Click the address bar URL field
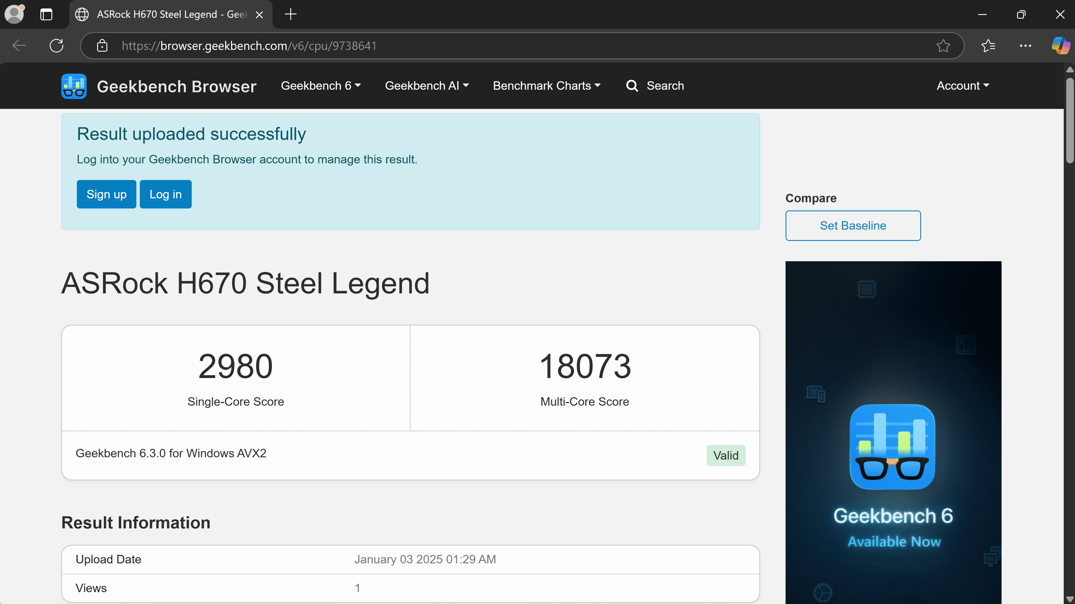 (501, 46)
